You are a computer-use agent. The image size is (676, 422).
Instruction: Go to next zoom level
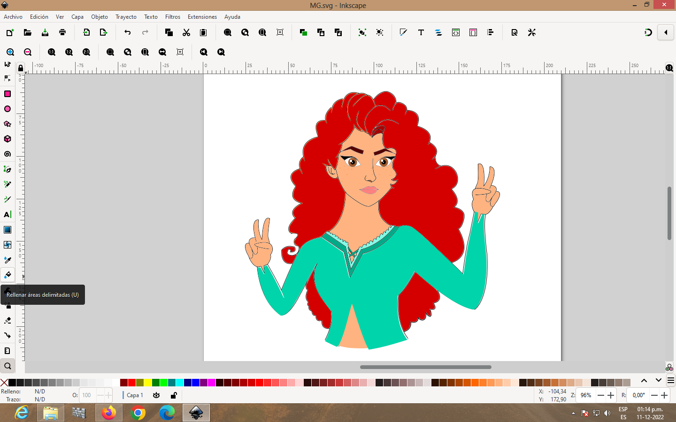(x=221, y=52)
